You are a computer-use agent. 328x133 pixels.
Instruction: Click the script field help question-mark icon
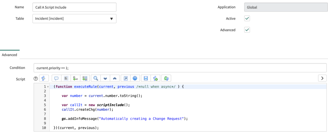(35, 79)
